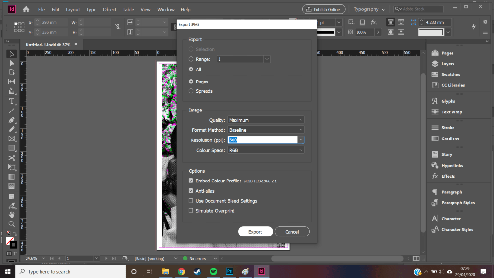
Task: Click the Resolution (ppi) input field
Action: (262, 140)
